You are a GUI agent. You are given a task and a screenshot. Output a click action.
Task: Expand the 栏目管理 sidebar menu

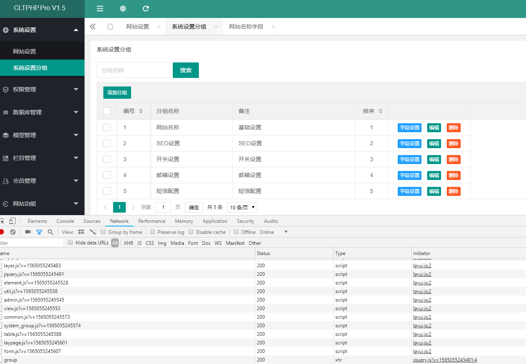point(42,158)
